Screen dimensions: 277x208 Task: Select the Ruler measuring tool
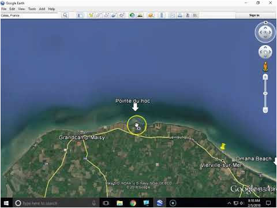pos(162,16)
